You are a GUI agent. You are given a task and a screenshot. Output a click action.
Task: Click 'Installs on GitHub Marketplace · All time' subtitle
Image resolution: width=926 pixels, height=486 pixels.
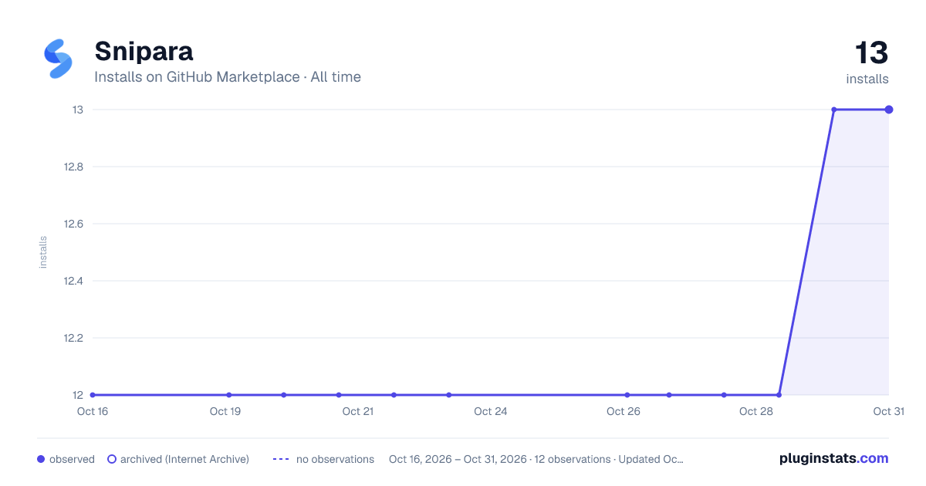click(228, 77)
